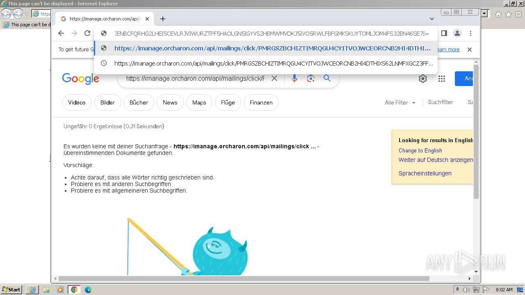525x295 pixels.
Task: Click Chrome horizontal scrollbar thumb
Action: (x=244, y=279)
